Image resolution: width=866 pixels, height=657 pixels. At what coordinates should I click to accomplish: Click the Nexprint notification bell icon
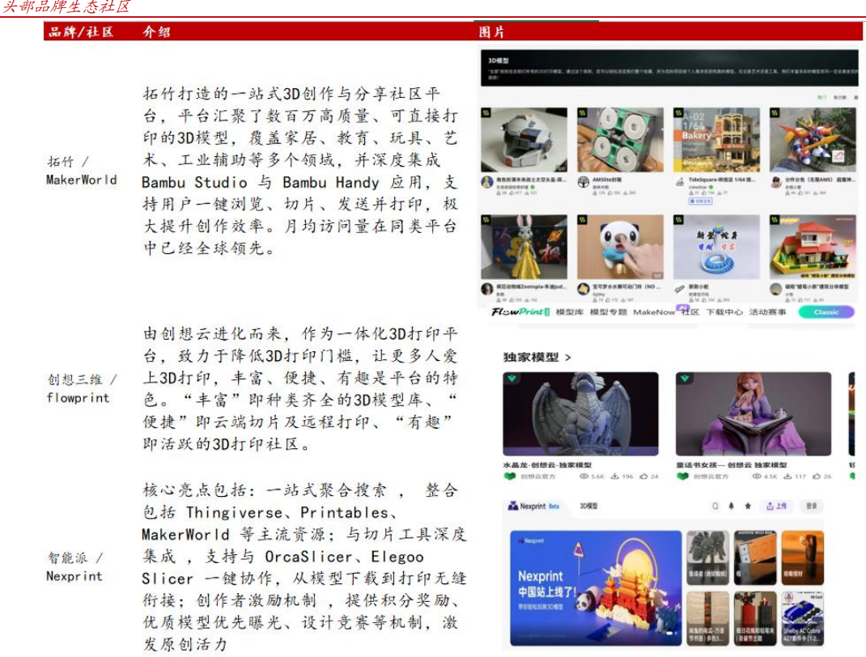(731, 506)
